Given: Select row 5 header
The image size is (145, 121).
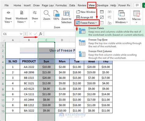Looking at the screenshot, I should (3, 67).
